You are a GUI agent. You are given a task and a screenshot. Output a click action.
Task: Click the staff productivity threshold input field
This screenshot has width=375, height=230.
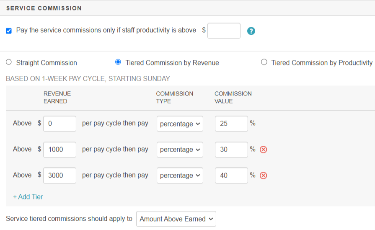click(x=224, y=31)
